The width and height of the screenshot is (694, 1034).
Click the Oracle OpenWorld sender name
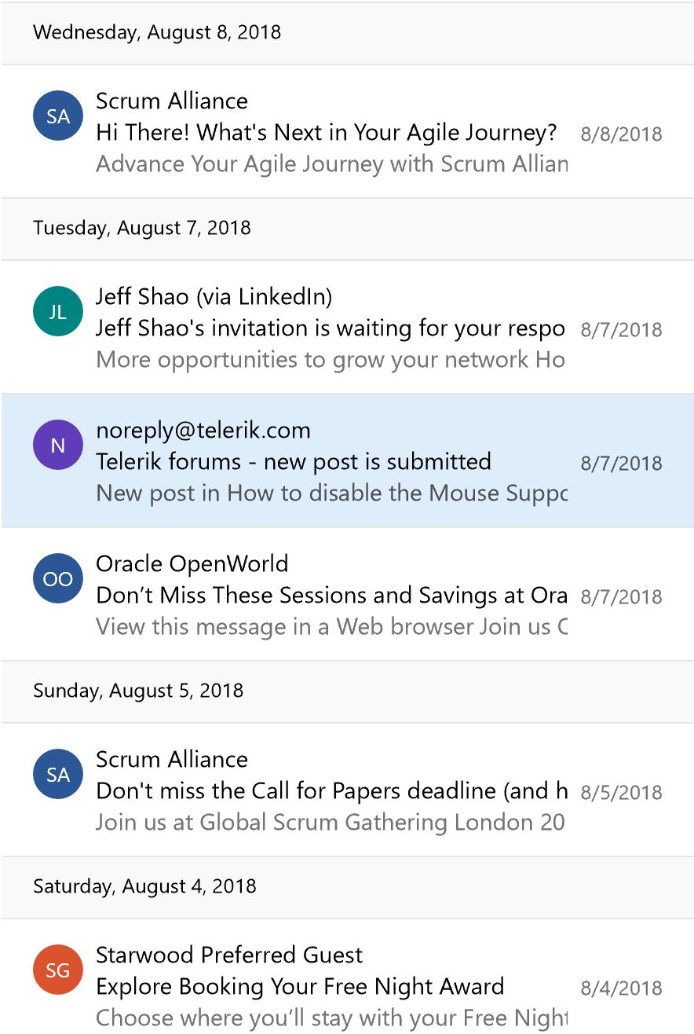coord(192,564)
